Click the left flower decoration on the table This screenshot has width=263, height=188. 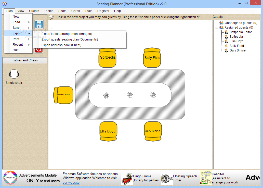(x=106, y=96)
